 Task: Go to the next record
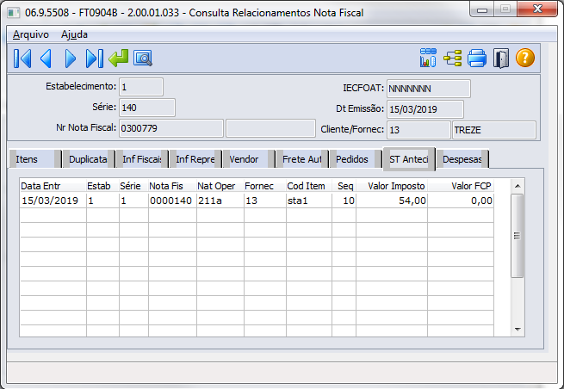[70, 59]
